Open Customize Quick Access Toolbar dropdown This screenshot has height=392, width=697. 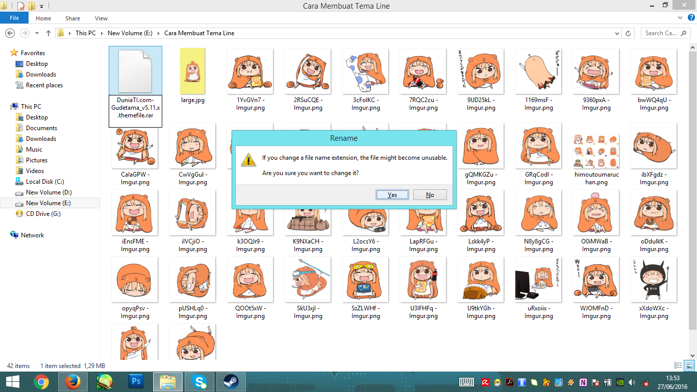point(41,7)
